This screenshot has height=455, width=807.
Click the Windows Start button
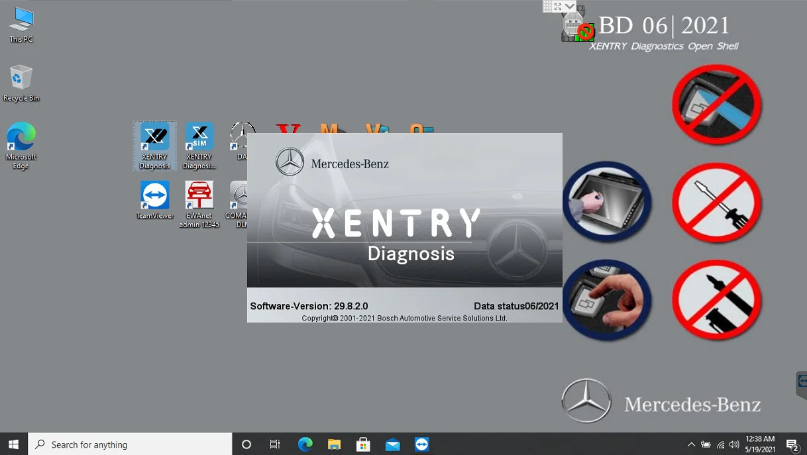[x=14, y=444]
